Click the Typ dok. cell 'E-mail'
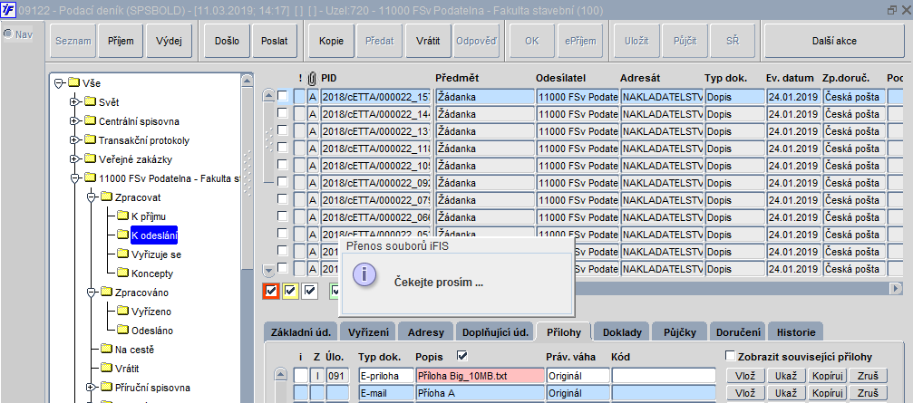This screenshot has height=403, width=913. (x=385, y=393)
